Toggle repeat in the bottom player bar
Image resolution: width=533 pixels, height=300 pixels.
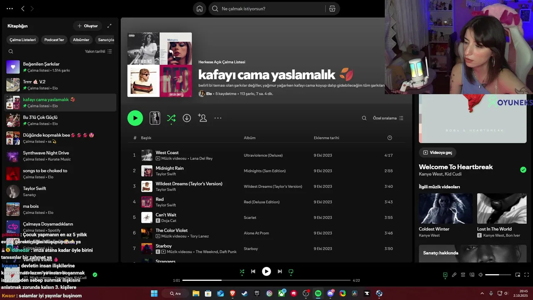[x=291, y=271]
